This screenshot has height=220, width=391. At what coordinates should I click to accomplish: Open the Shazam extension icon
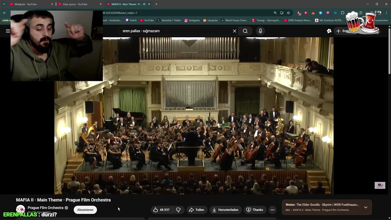tap(320, 13)
